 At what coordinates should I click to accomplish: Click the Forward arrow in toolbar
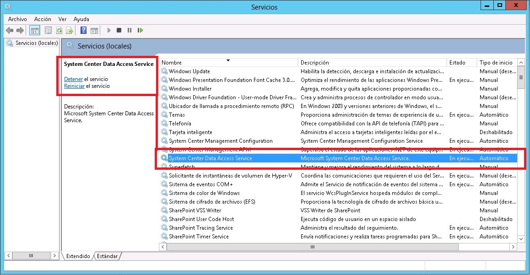[x=20, y=31]
